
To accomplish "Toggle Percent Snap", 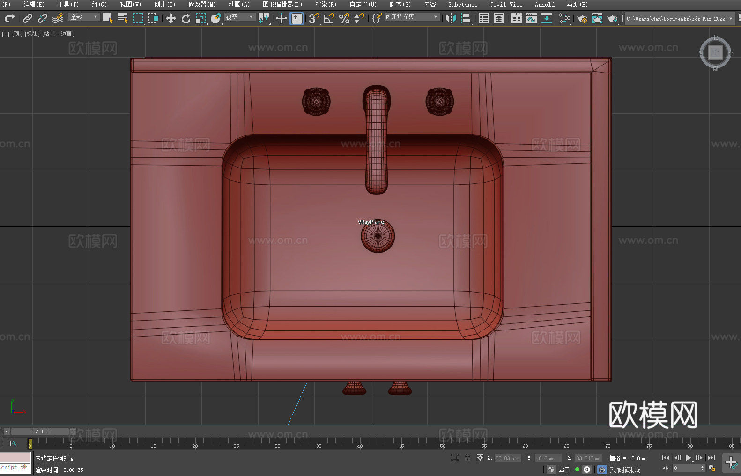I will (x=344, y=18).
